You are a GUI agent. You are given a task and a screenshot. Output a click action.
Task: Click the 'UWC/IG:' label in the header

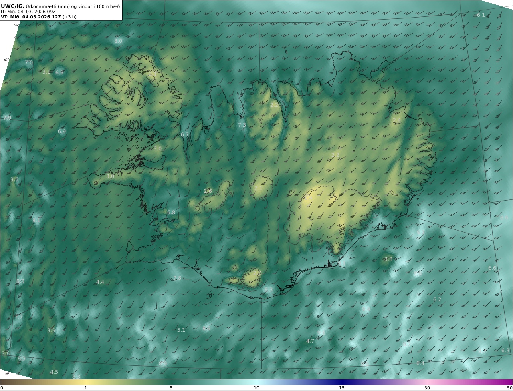click(13, 6)
